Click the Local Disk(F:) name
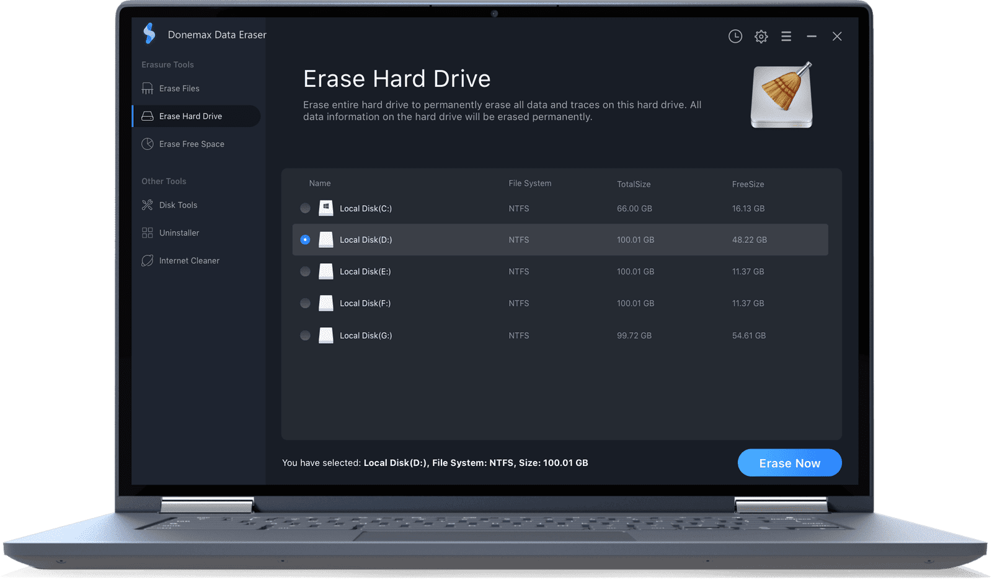 (x=365, y=303)
